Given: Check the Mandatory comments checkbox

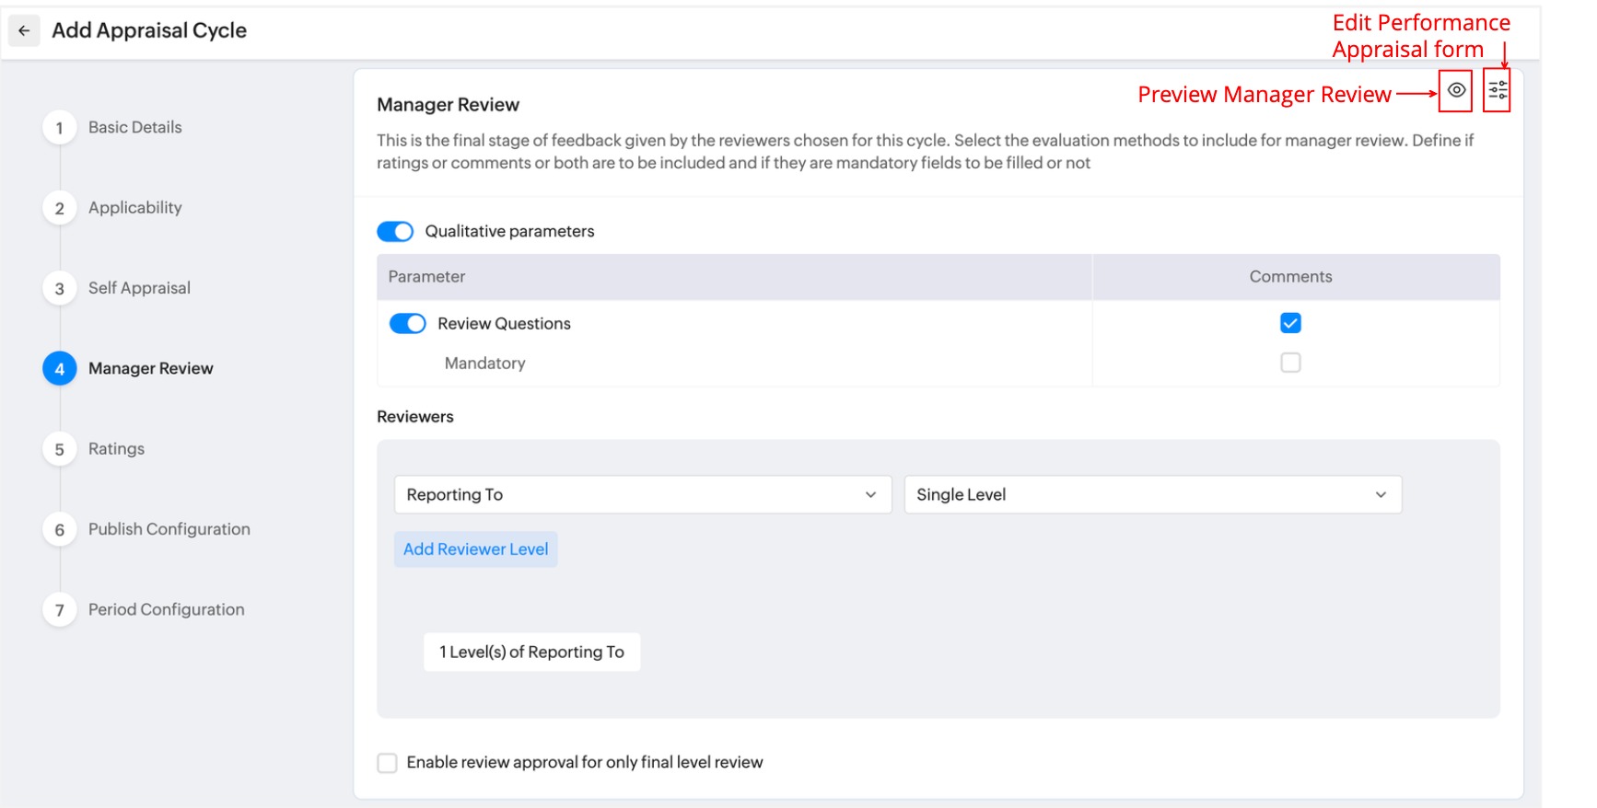Looking at the screenshot, I should point(1290,363).
